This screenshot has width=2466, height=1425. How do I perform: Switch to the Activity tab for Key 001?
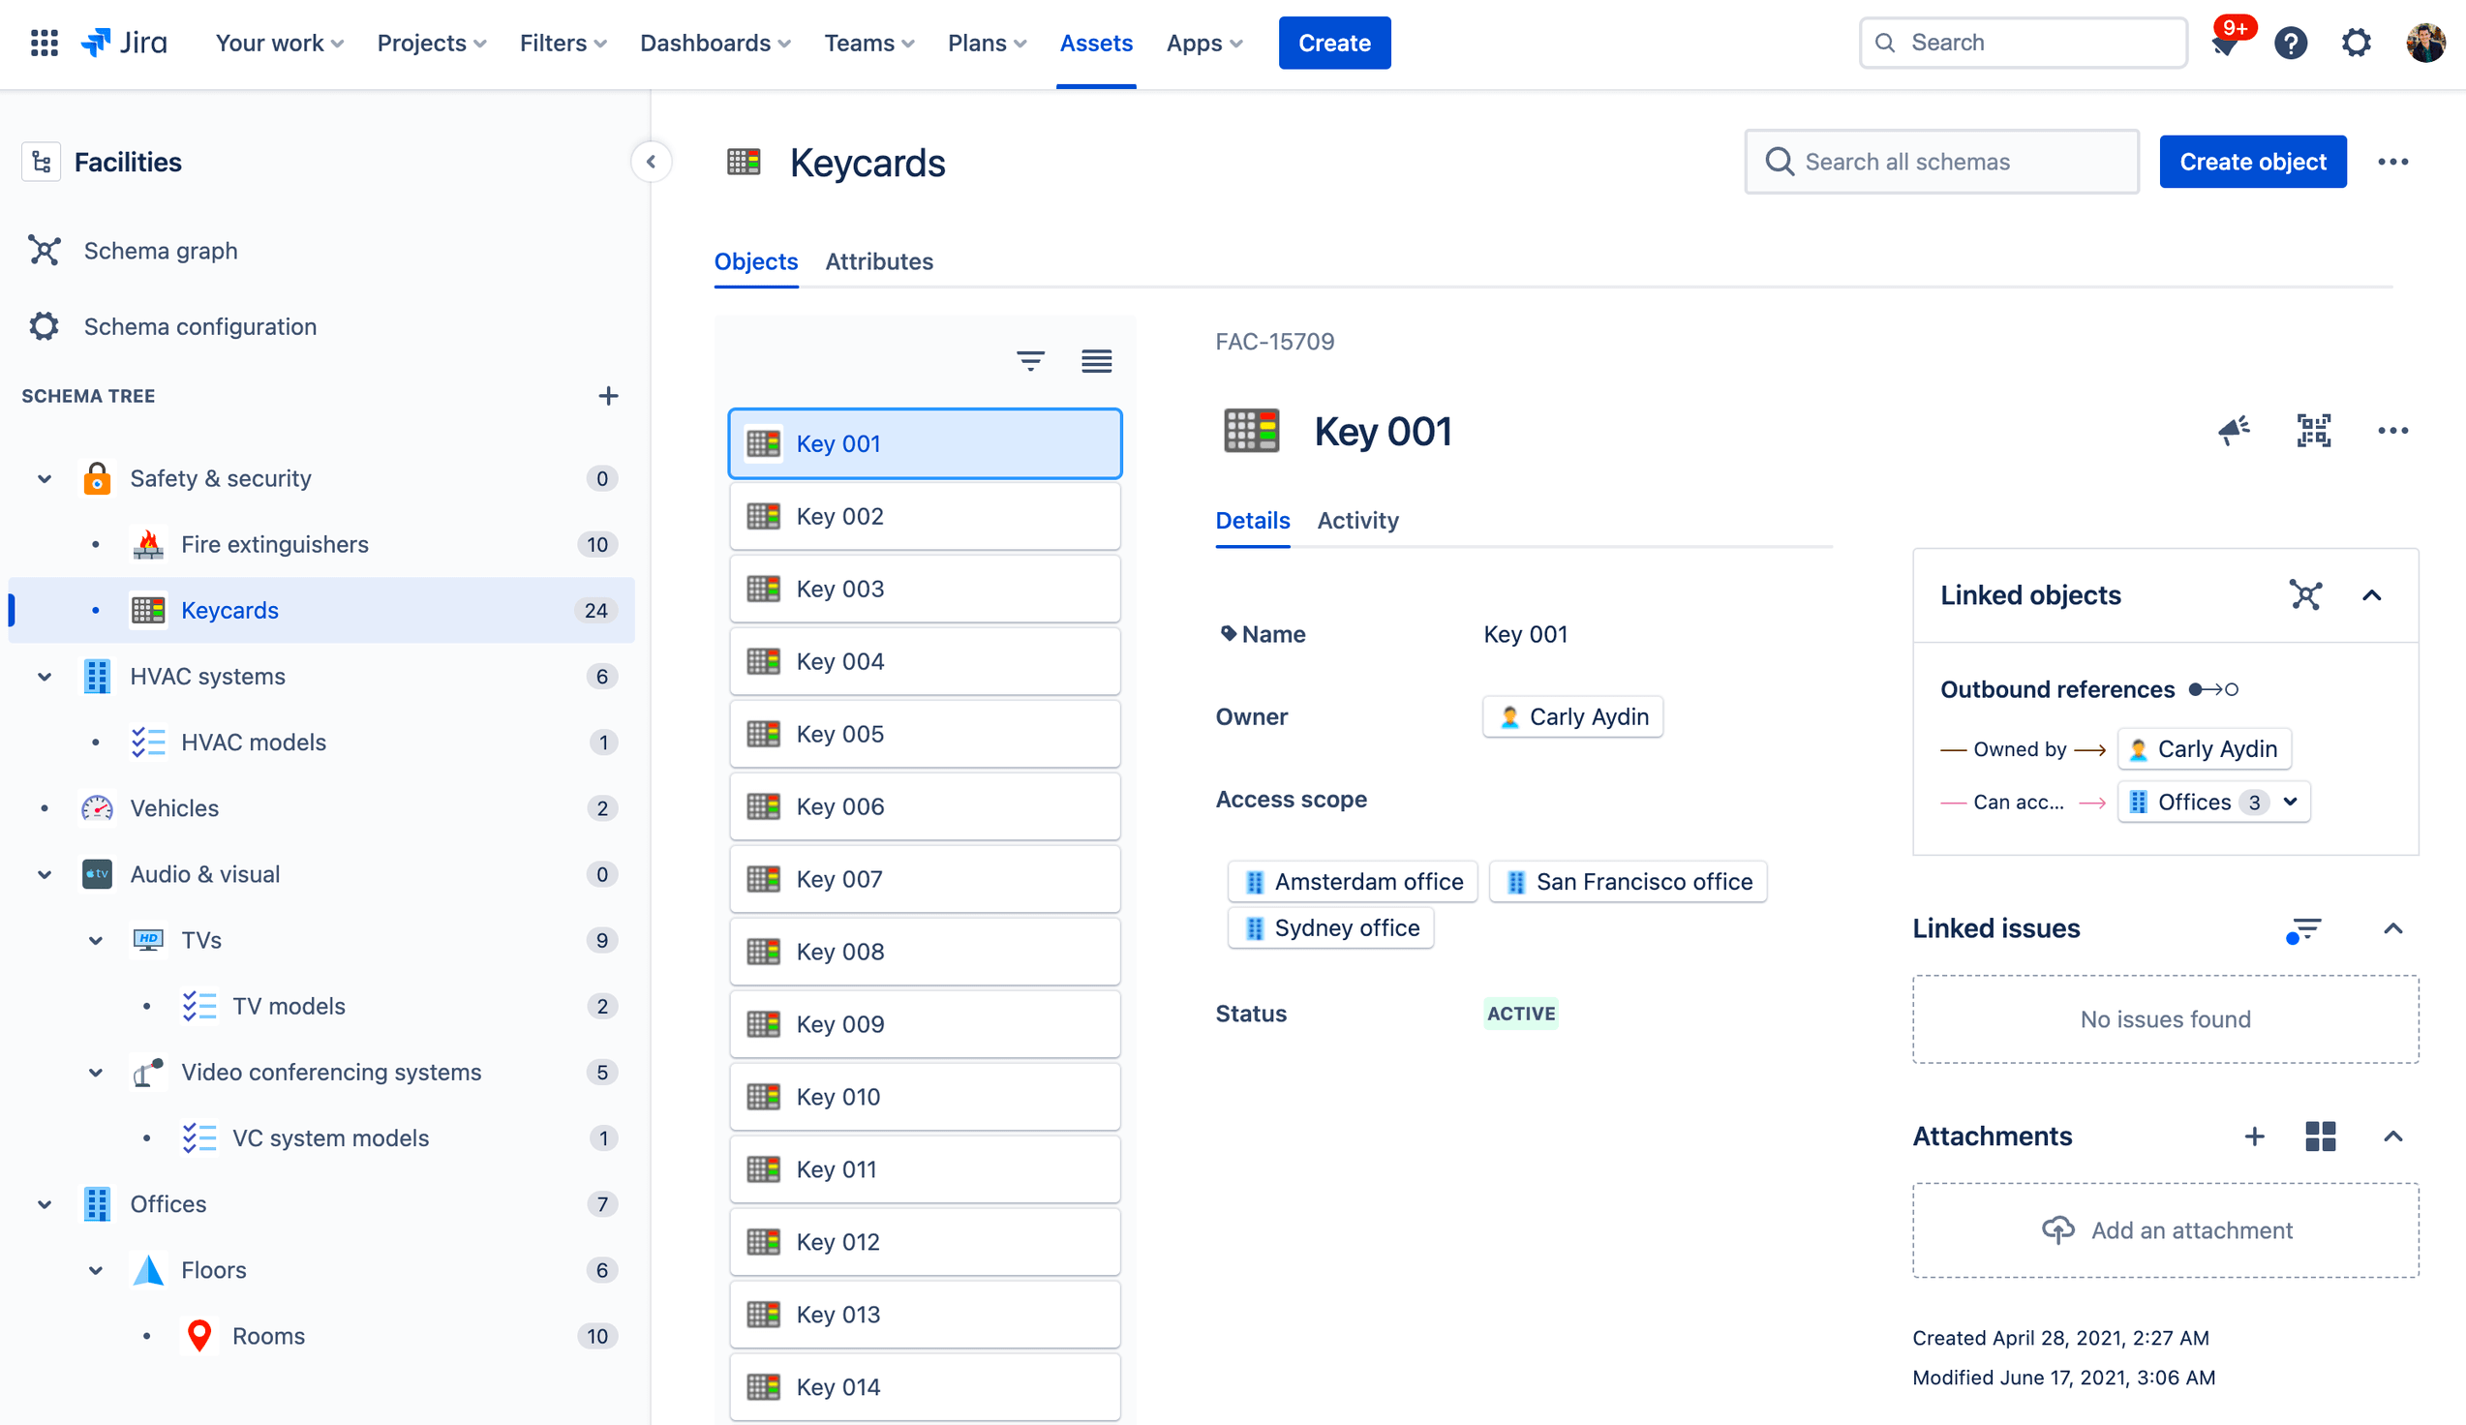pos(1358,521)
